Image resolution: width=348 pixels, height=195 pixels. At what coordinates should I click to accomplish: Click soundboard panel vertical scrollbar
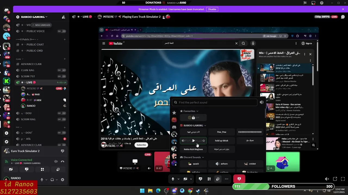266,114
